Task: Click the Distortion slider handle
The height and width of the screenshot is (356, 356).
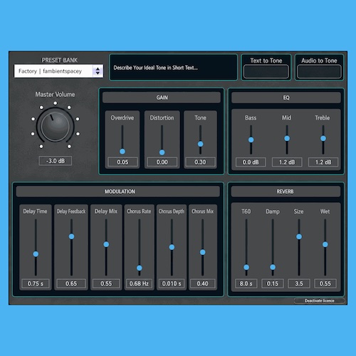Action: (162, 152)
